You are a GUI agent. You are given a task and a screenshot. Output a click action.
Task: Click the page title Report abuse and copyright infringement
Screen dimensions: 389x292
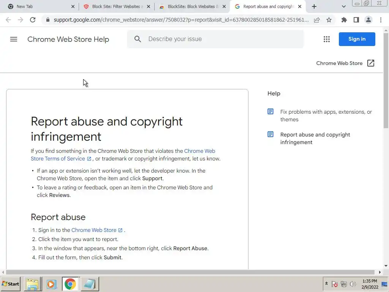pos(107,129)
